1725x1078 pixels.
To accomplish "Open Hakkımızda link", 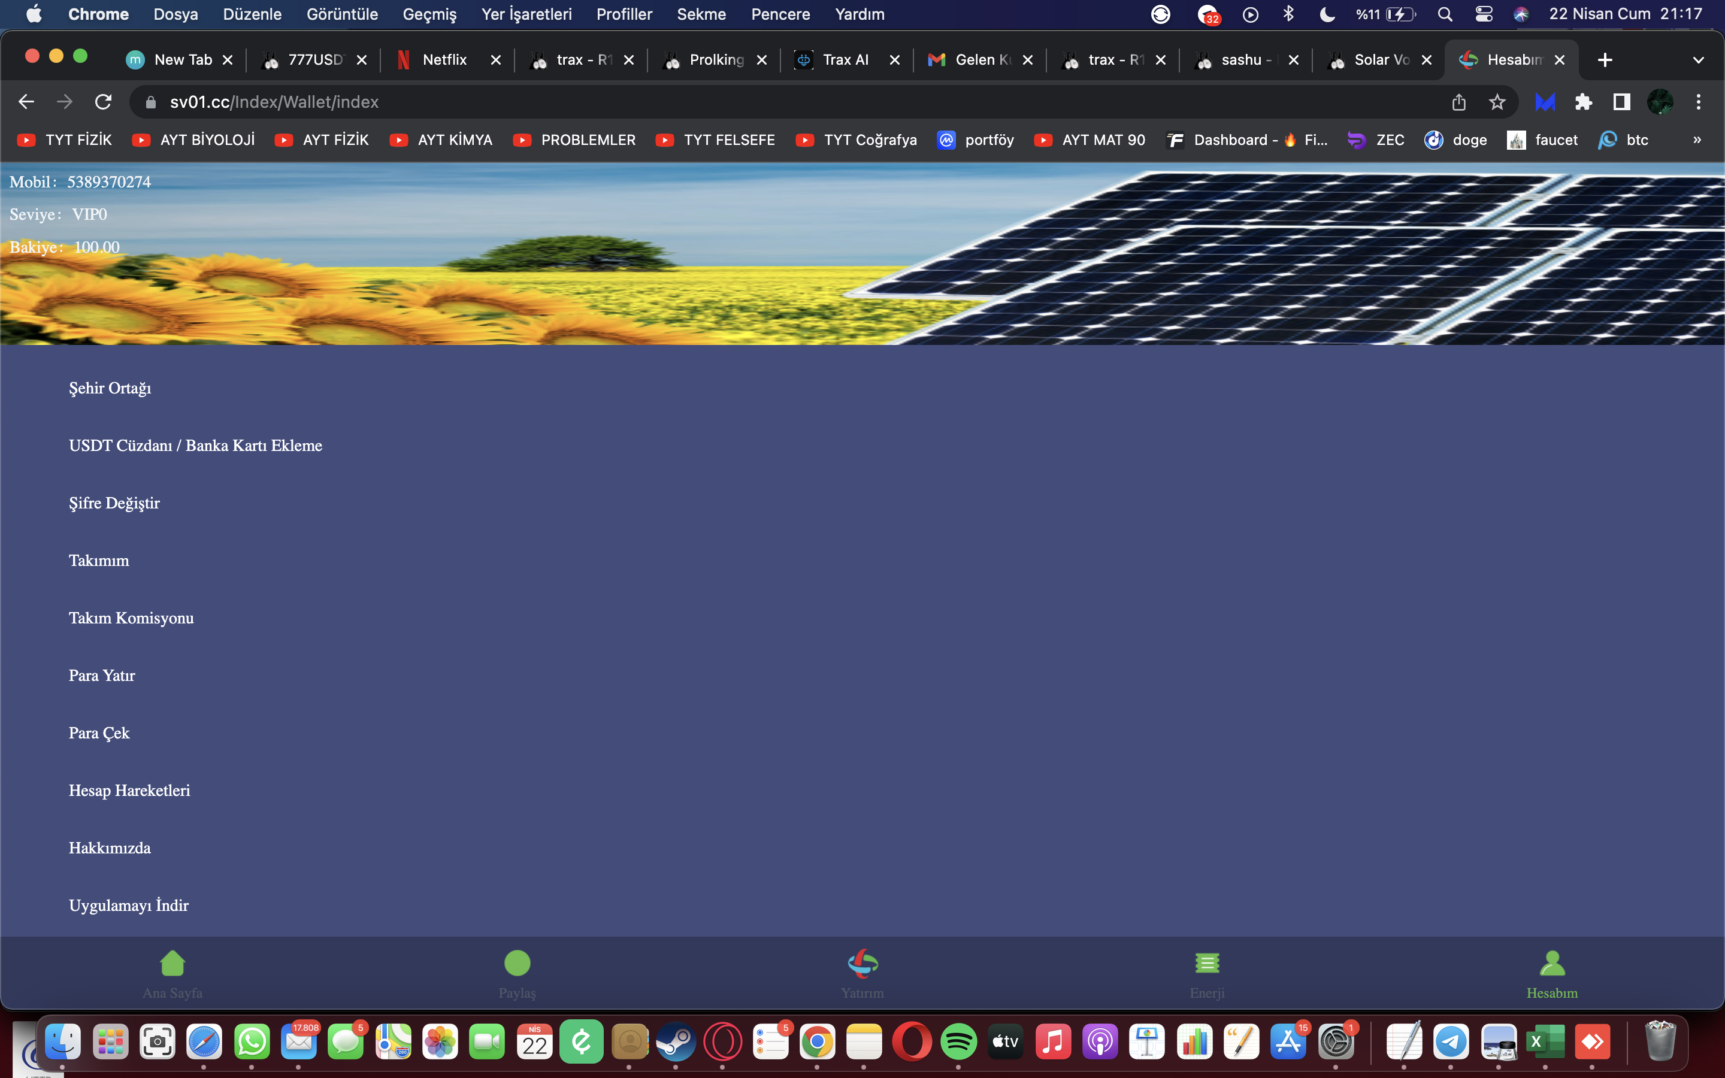I will pos(110,847).
